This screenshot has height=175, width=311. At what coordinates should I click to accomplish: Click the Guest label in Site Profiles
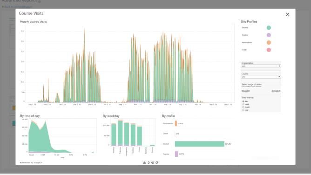[x=244, y=50]
